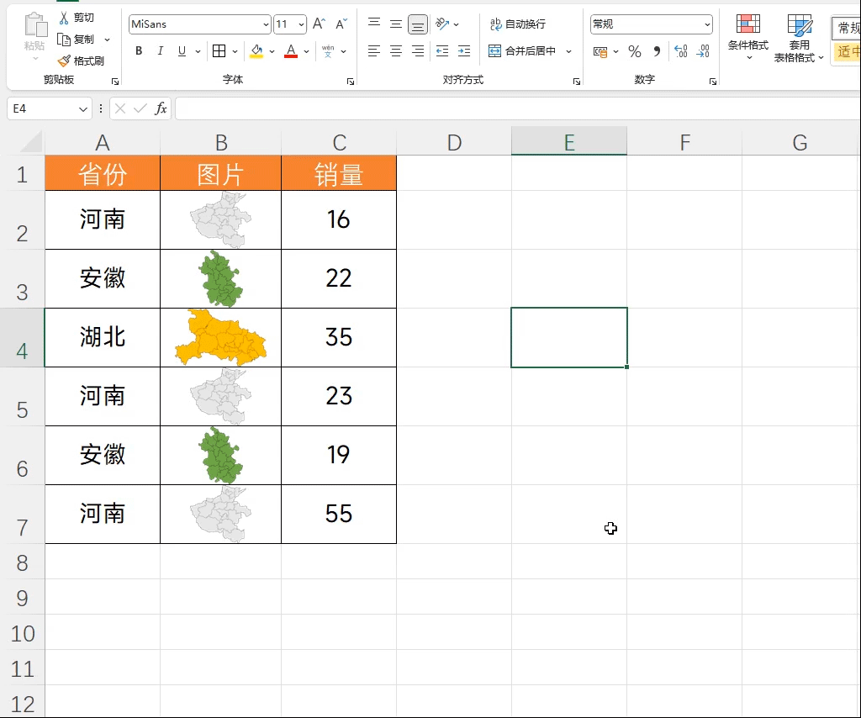Viewport: 861px width, 718px height.
Task: Select column B header
Action: pos(220,143)
